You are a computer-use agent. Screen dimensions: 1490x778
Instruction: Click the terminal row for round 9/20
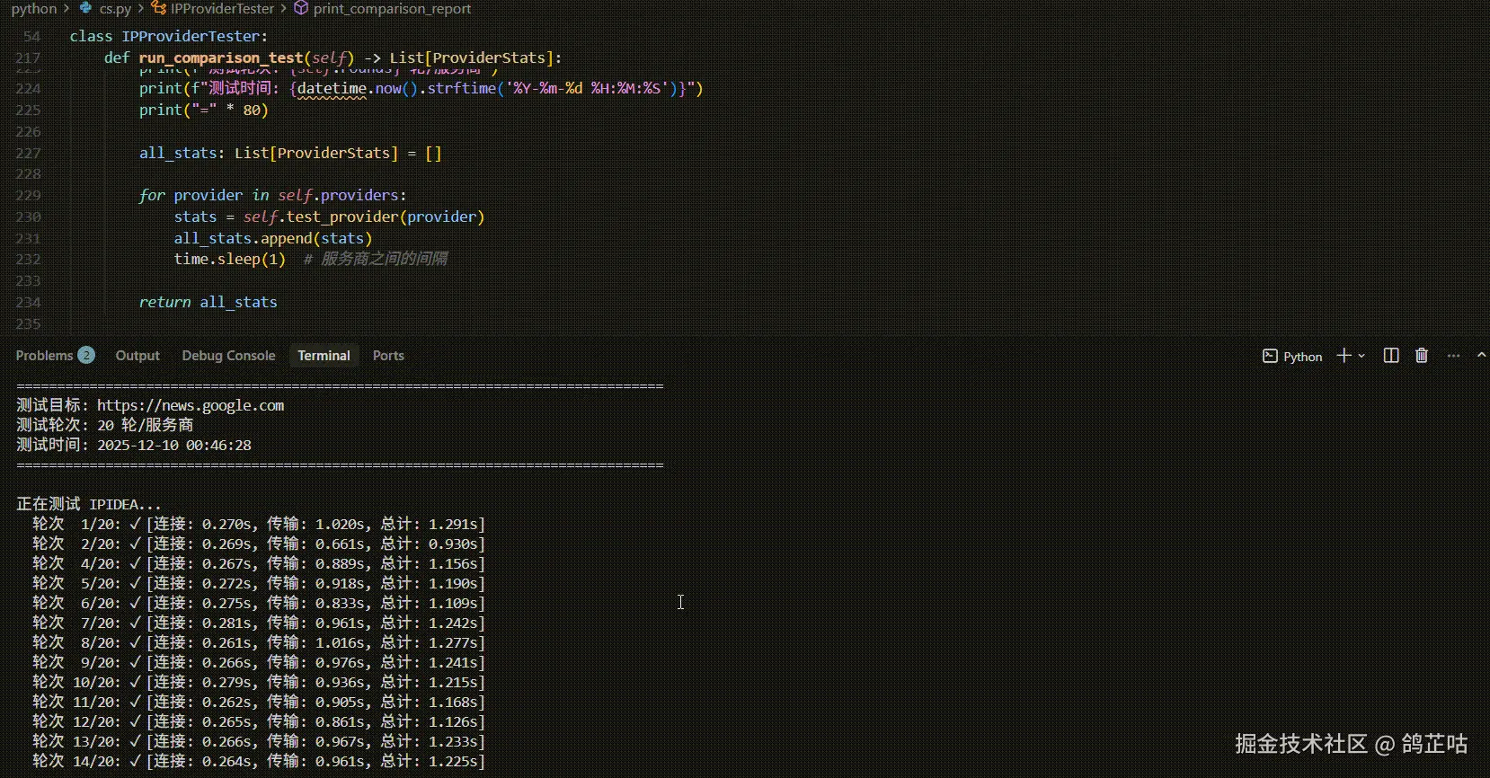coord(259,662)
